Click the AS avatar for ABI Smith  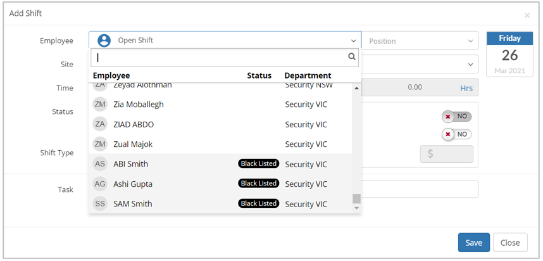[x=100, y=164]
